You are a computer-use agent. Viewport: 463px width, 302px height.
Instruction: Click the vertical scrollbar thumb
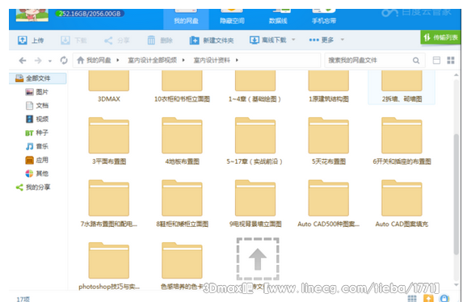point(457,195)
